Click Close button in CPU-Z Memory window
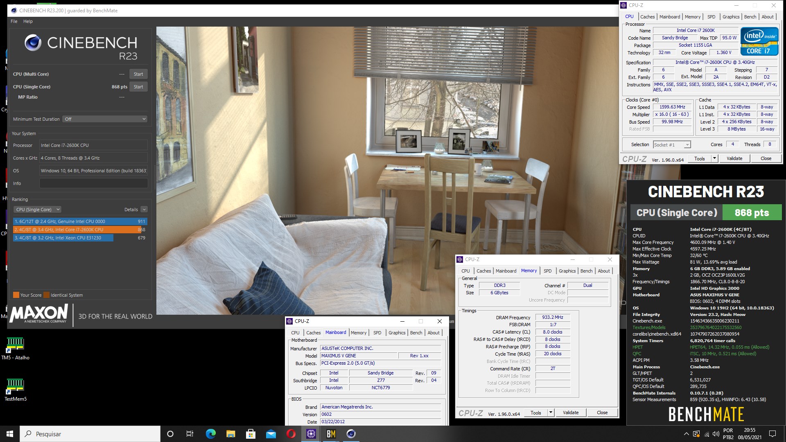786x442 pixels. point(602,413)
